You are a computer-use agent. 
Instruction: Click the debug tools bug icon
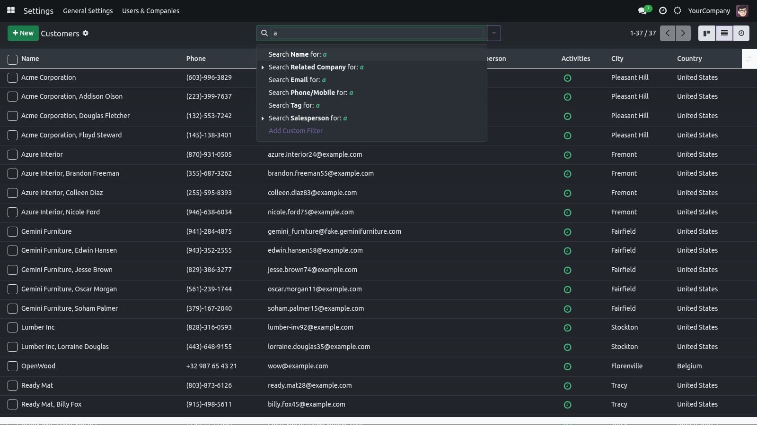(x=678, y=10)
